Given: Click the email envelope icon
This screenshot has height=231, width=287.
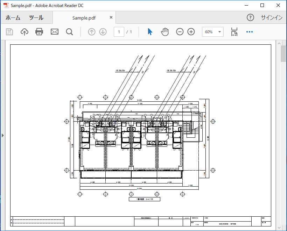Looking at the screenshot, I should tap(55, 32).
